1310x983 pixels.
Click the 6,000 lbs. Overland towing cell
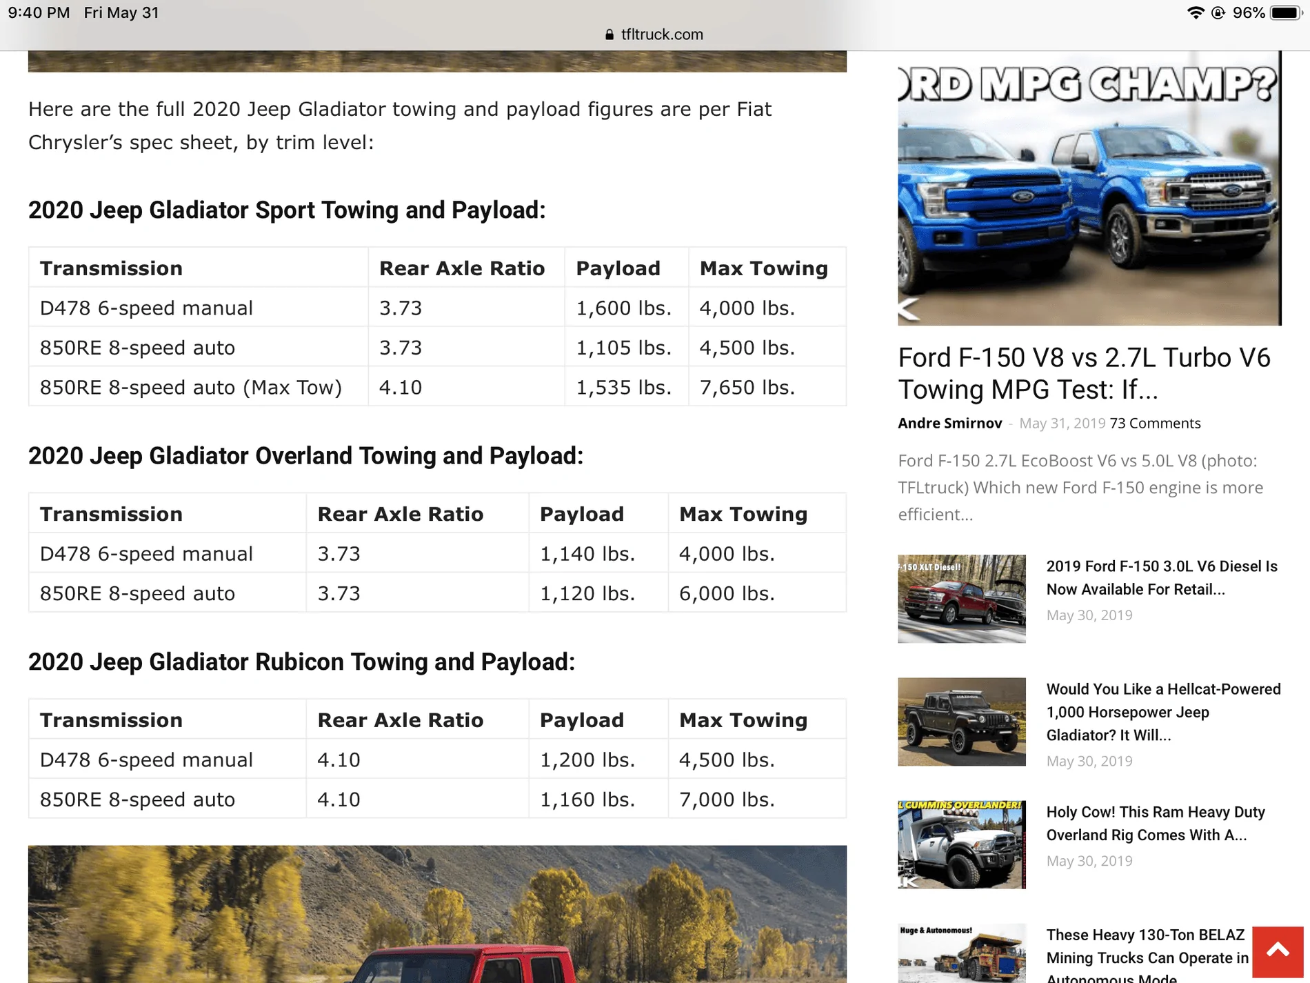point(756,593)
